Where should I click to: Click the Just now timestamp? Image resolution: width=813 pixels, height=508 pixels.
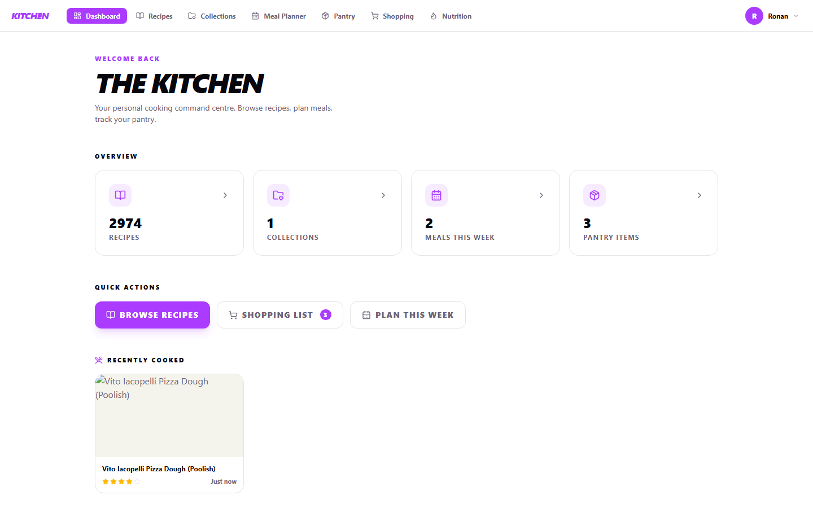pos(224,481)
